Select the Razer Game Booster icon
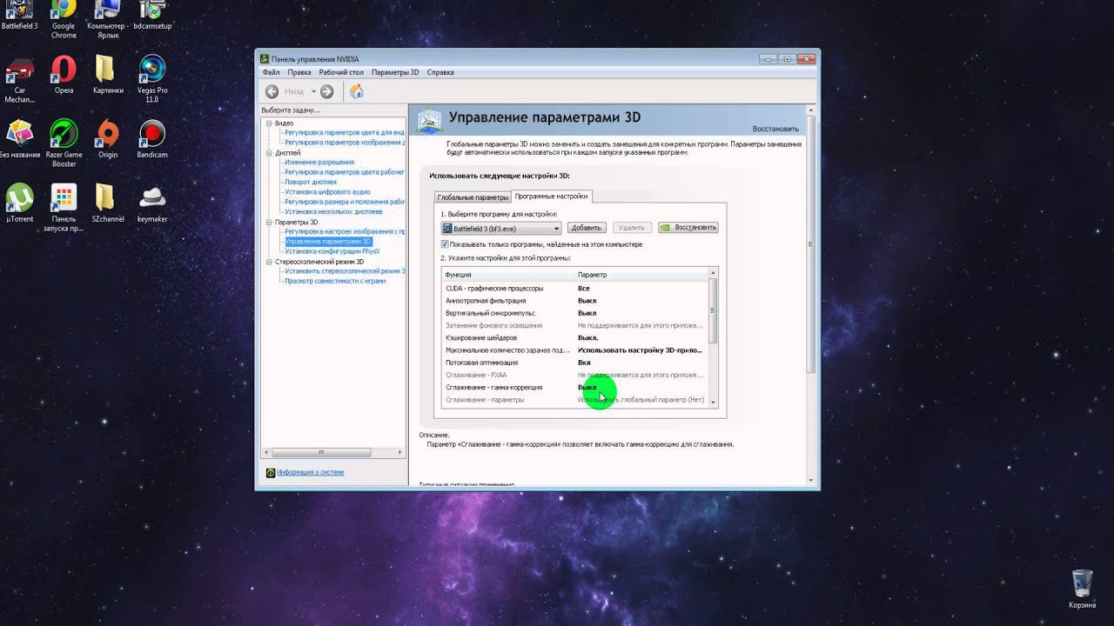The height and width of the screenshot is (626, 1114). pos(64,143)
